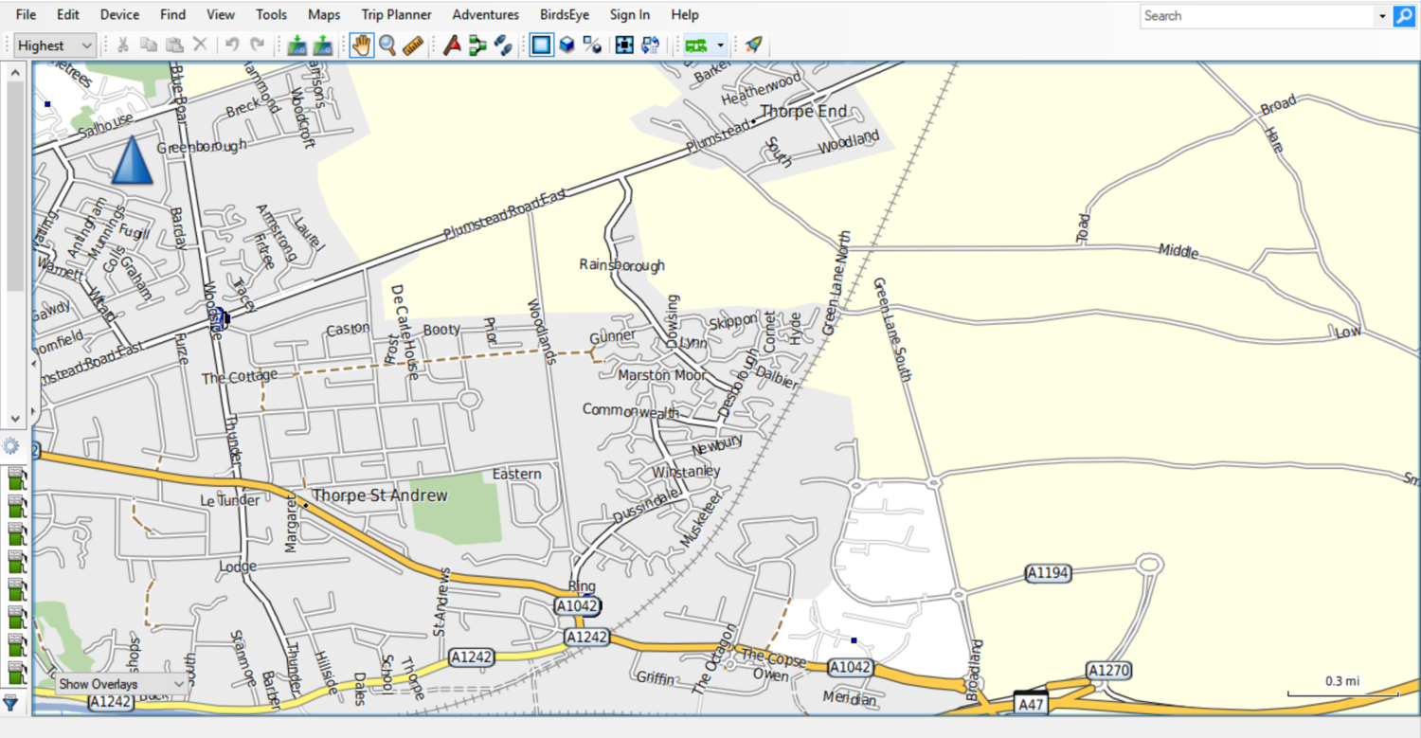Click the A1194 road shield

point(1049,573)
